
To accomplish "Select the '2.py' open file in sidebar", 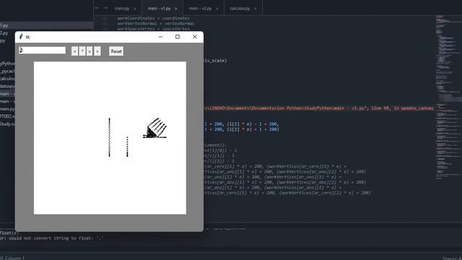I will (x=4, y=33).
